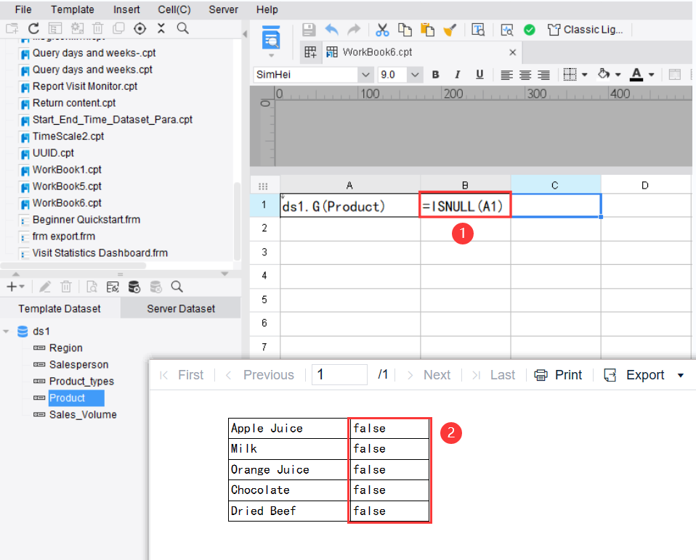Image resolution: width=696 pixels, height=560 pixels.
Task: Toggle bold formatting in the format bar
Action: coord(435,74)
